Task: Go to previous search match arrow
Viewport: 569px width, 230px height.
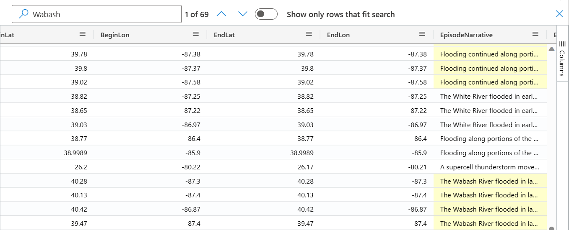Action: click(221, 14)
